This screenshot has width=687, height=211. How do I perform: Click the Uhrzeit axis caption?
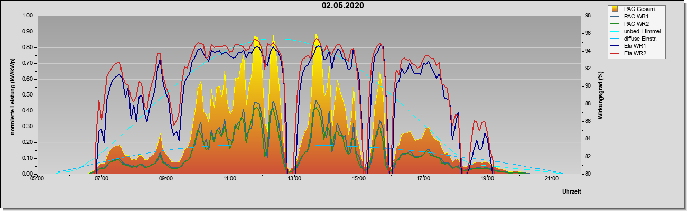click(572, 192)
